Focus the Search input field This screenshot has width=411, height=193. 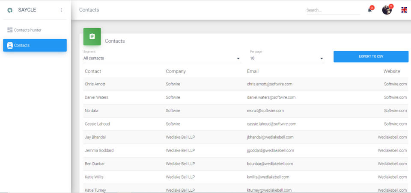pyautogui.click(x=333, y=10)
